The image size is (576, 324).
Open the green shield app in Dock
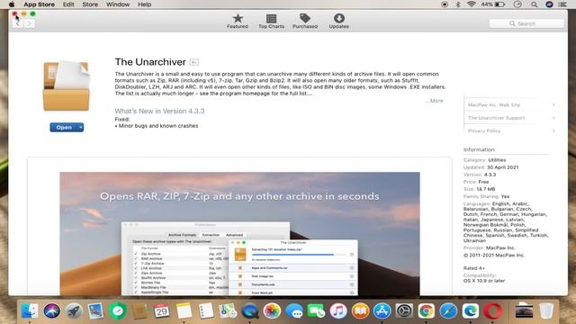click(x=118, y=310)
